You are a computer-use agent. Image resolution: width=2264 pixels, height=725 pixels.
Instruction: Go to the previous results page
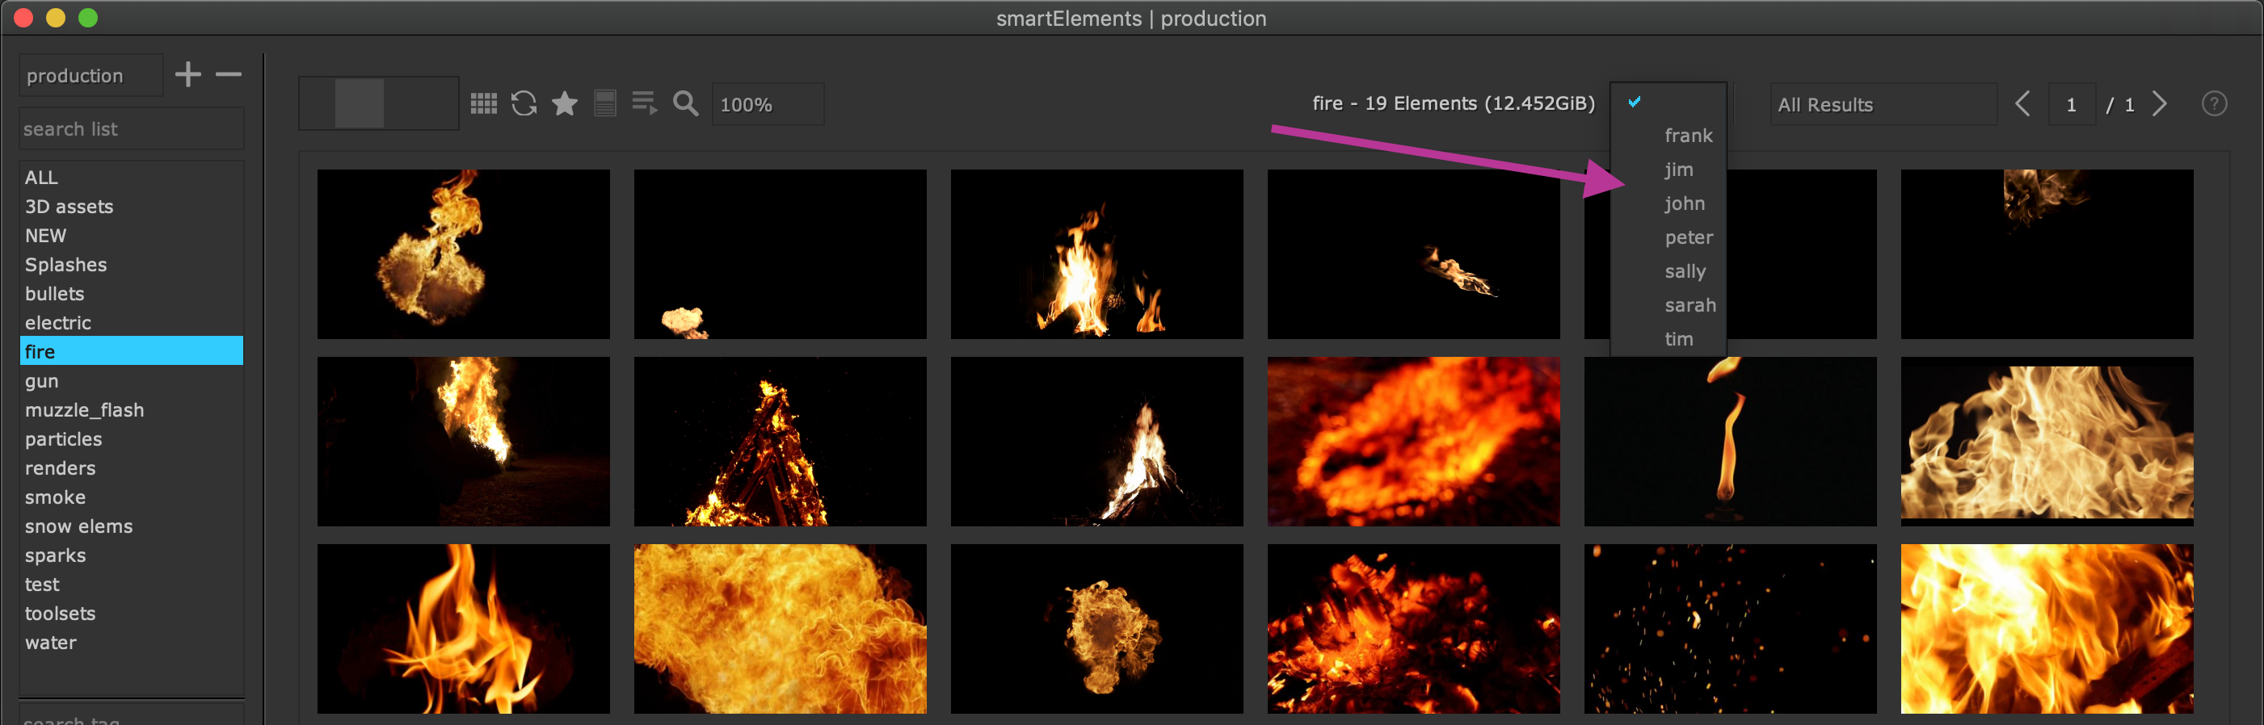(2022, 103)
